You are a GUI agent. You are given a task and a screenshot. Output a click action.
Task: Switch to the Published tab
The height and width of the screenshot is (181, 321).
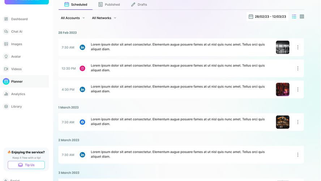click(x=109, y=5)
